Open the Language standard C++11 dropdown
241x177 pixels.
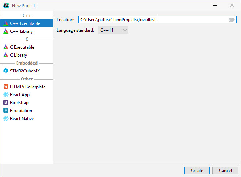[x=113, y=30]
